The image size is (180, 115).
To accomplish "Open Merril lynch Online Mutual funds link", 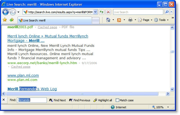I will click(48, 38).
